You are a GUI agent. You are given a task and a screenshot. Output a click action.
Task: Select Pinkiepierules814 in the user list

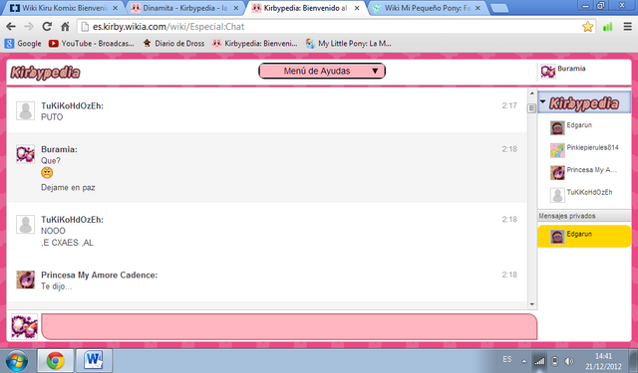(x=584, y=150)
